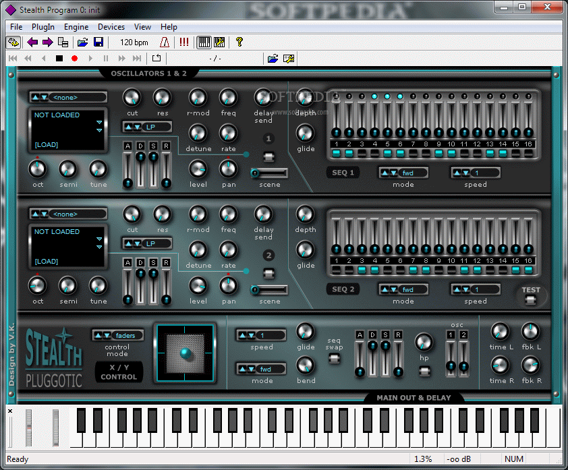Open the PlugIn menu
Image resolution: width=568 pixels, height=470 pixels.
42,27
